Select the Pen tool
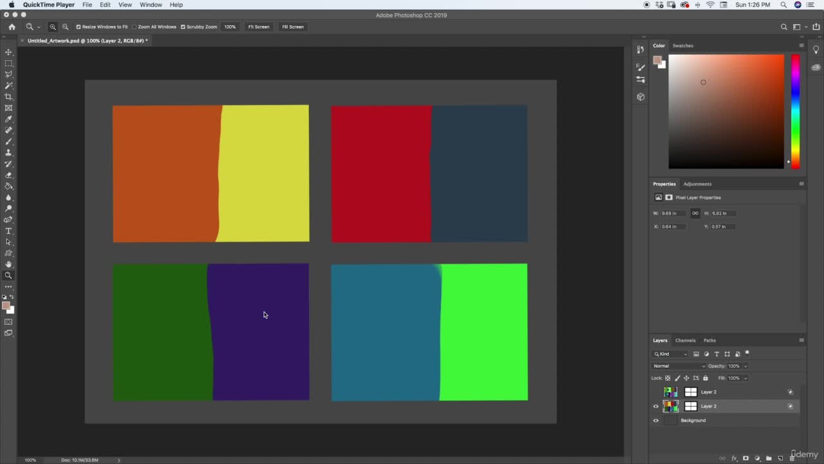Viewport: 824px width, 464px height. (8, 220)
